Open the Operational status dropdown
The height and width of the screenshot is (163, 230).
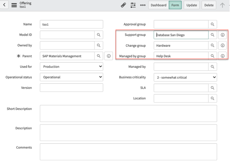tap(71, 77)
